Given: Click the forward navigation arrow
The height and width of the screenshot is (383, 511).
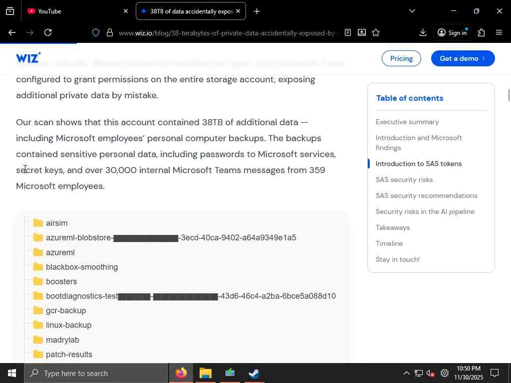Looking at the screenshot, I should coord(30,32).
